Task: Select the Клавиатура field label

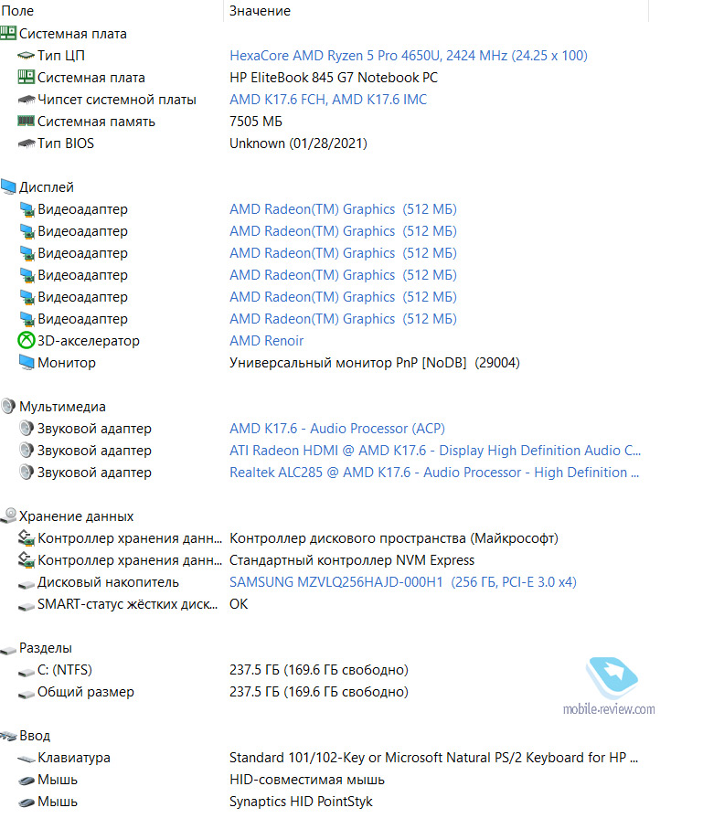Action: pos(73,758)
